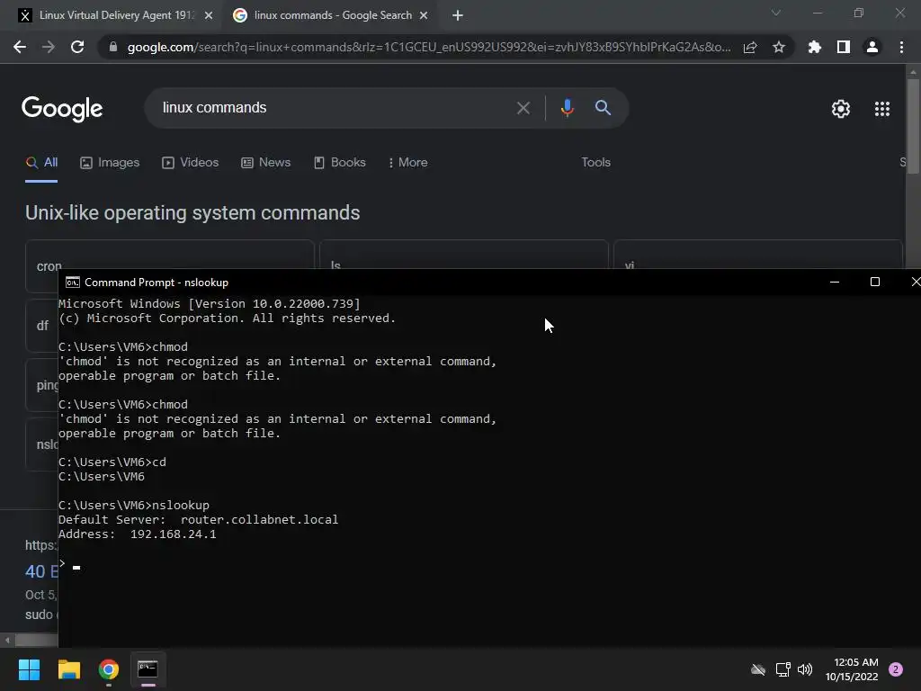
Task: Open the Chrome profile avatar
Action: (872, 47)
